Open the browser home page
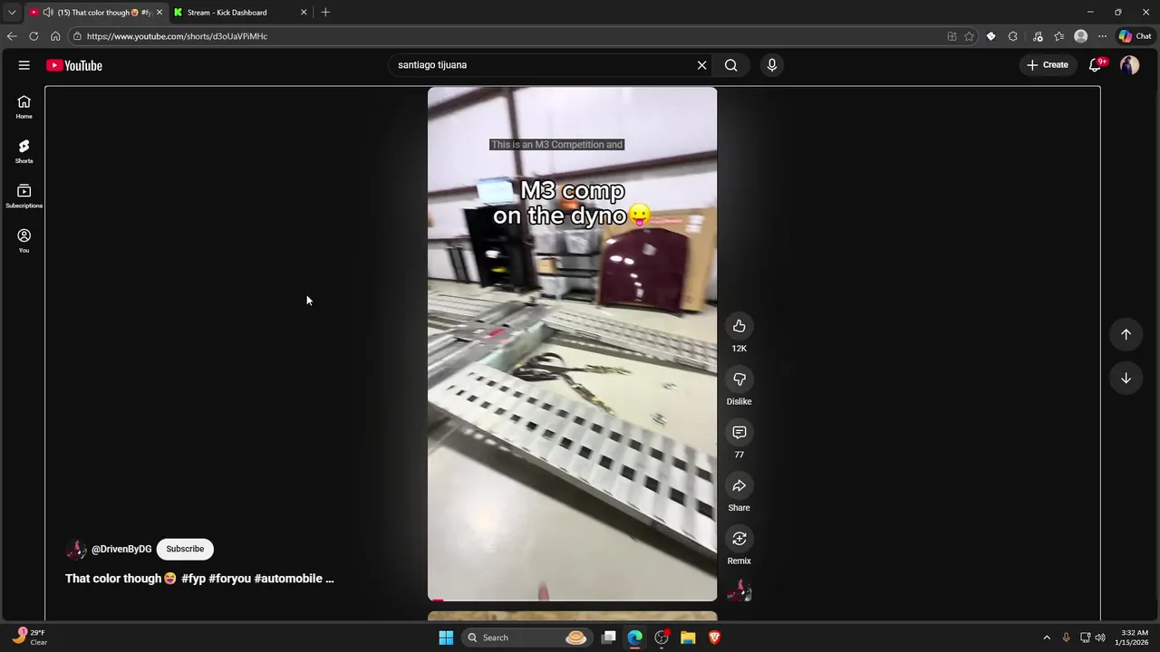Viewport: 1160px width, 652px height. [55, 36]
